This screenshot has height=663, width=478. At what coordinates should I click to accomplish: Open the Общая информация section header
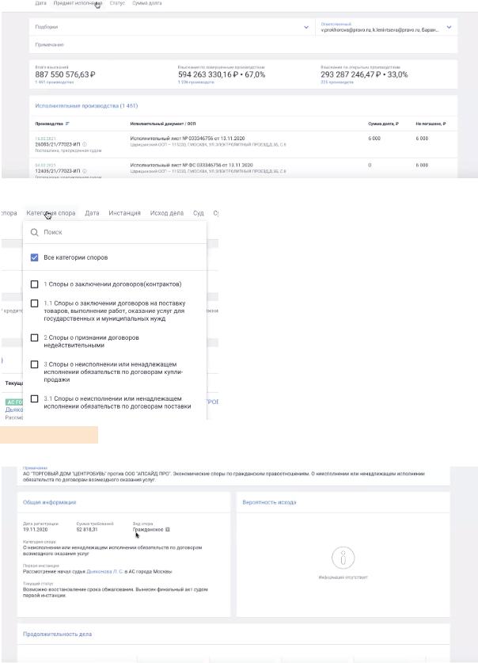[49, 502]
